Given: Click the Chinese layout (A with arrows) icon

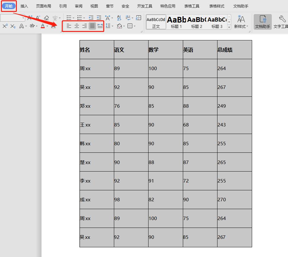Looking at the screenshot, I should coord(108,18).
